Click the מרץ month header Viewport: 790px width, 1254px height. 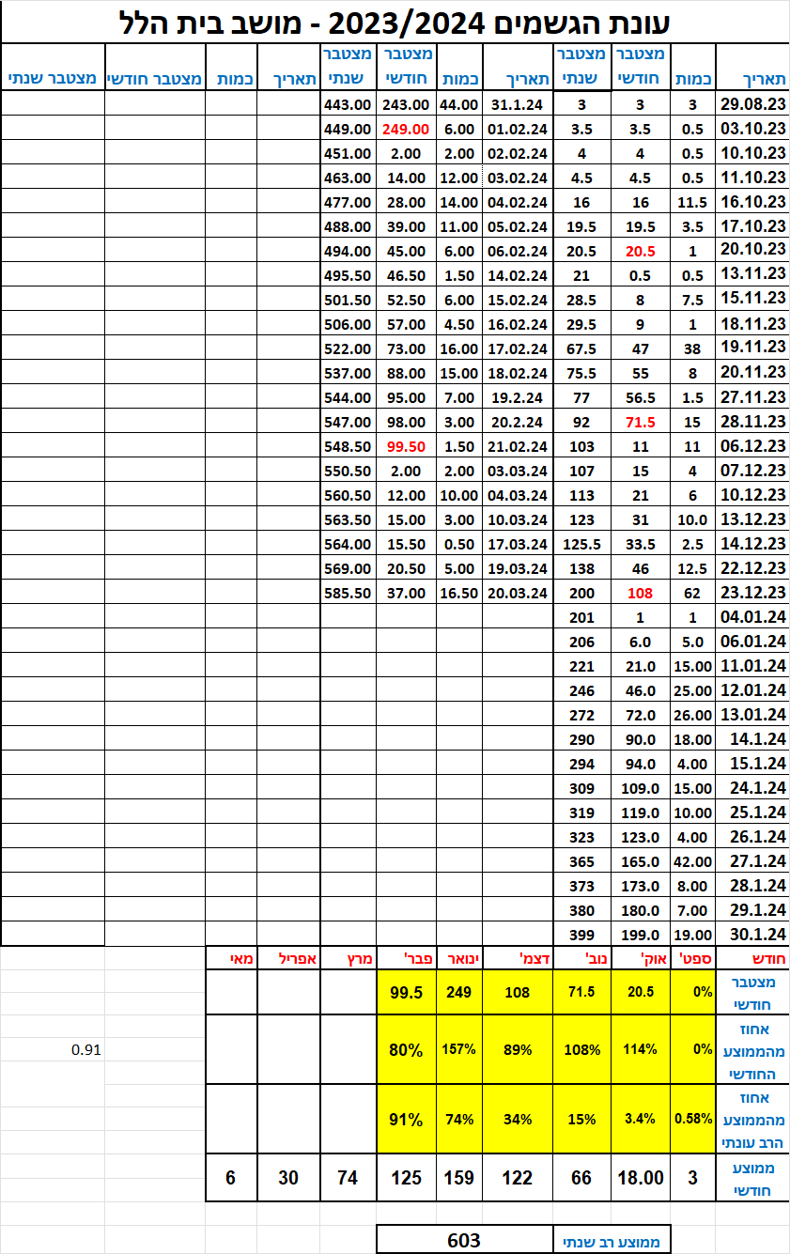coord(348,958)
